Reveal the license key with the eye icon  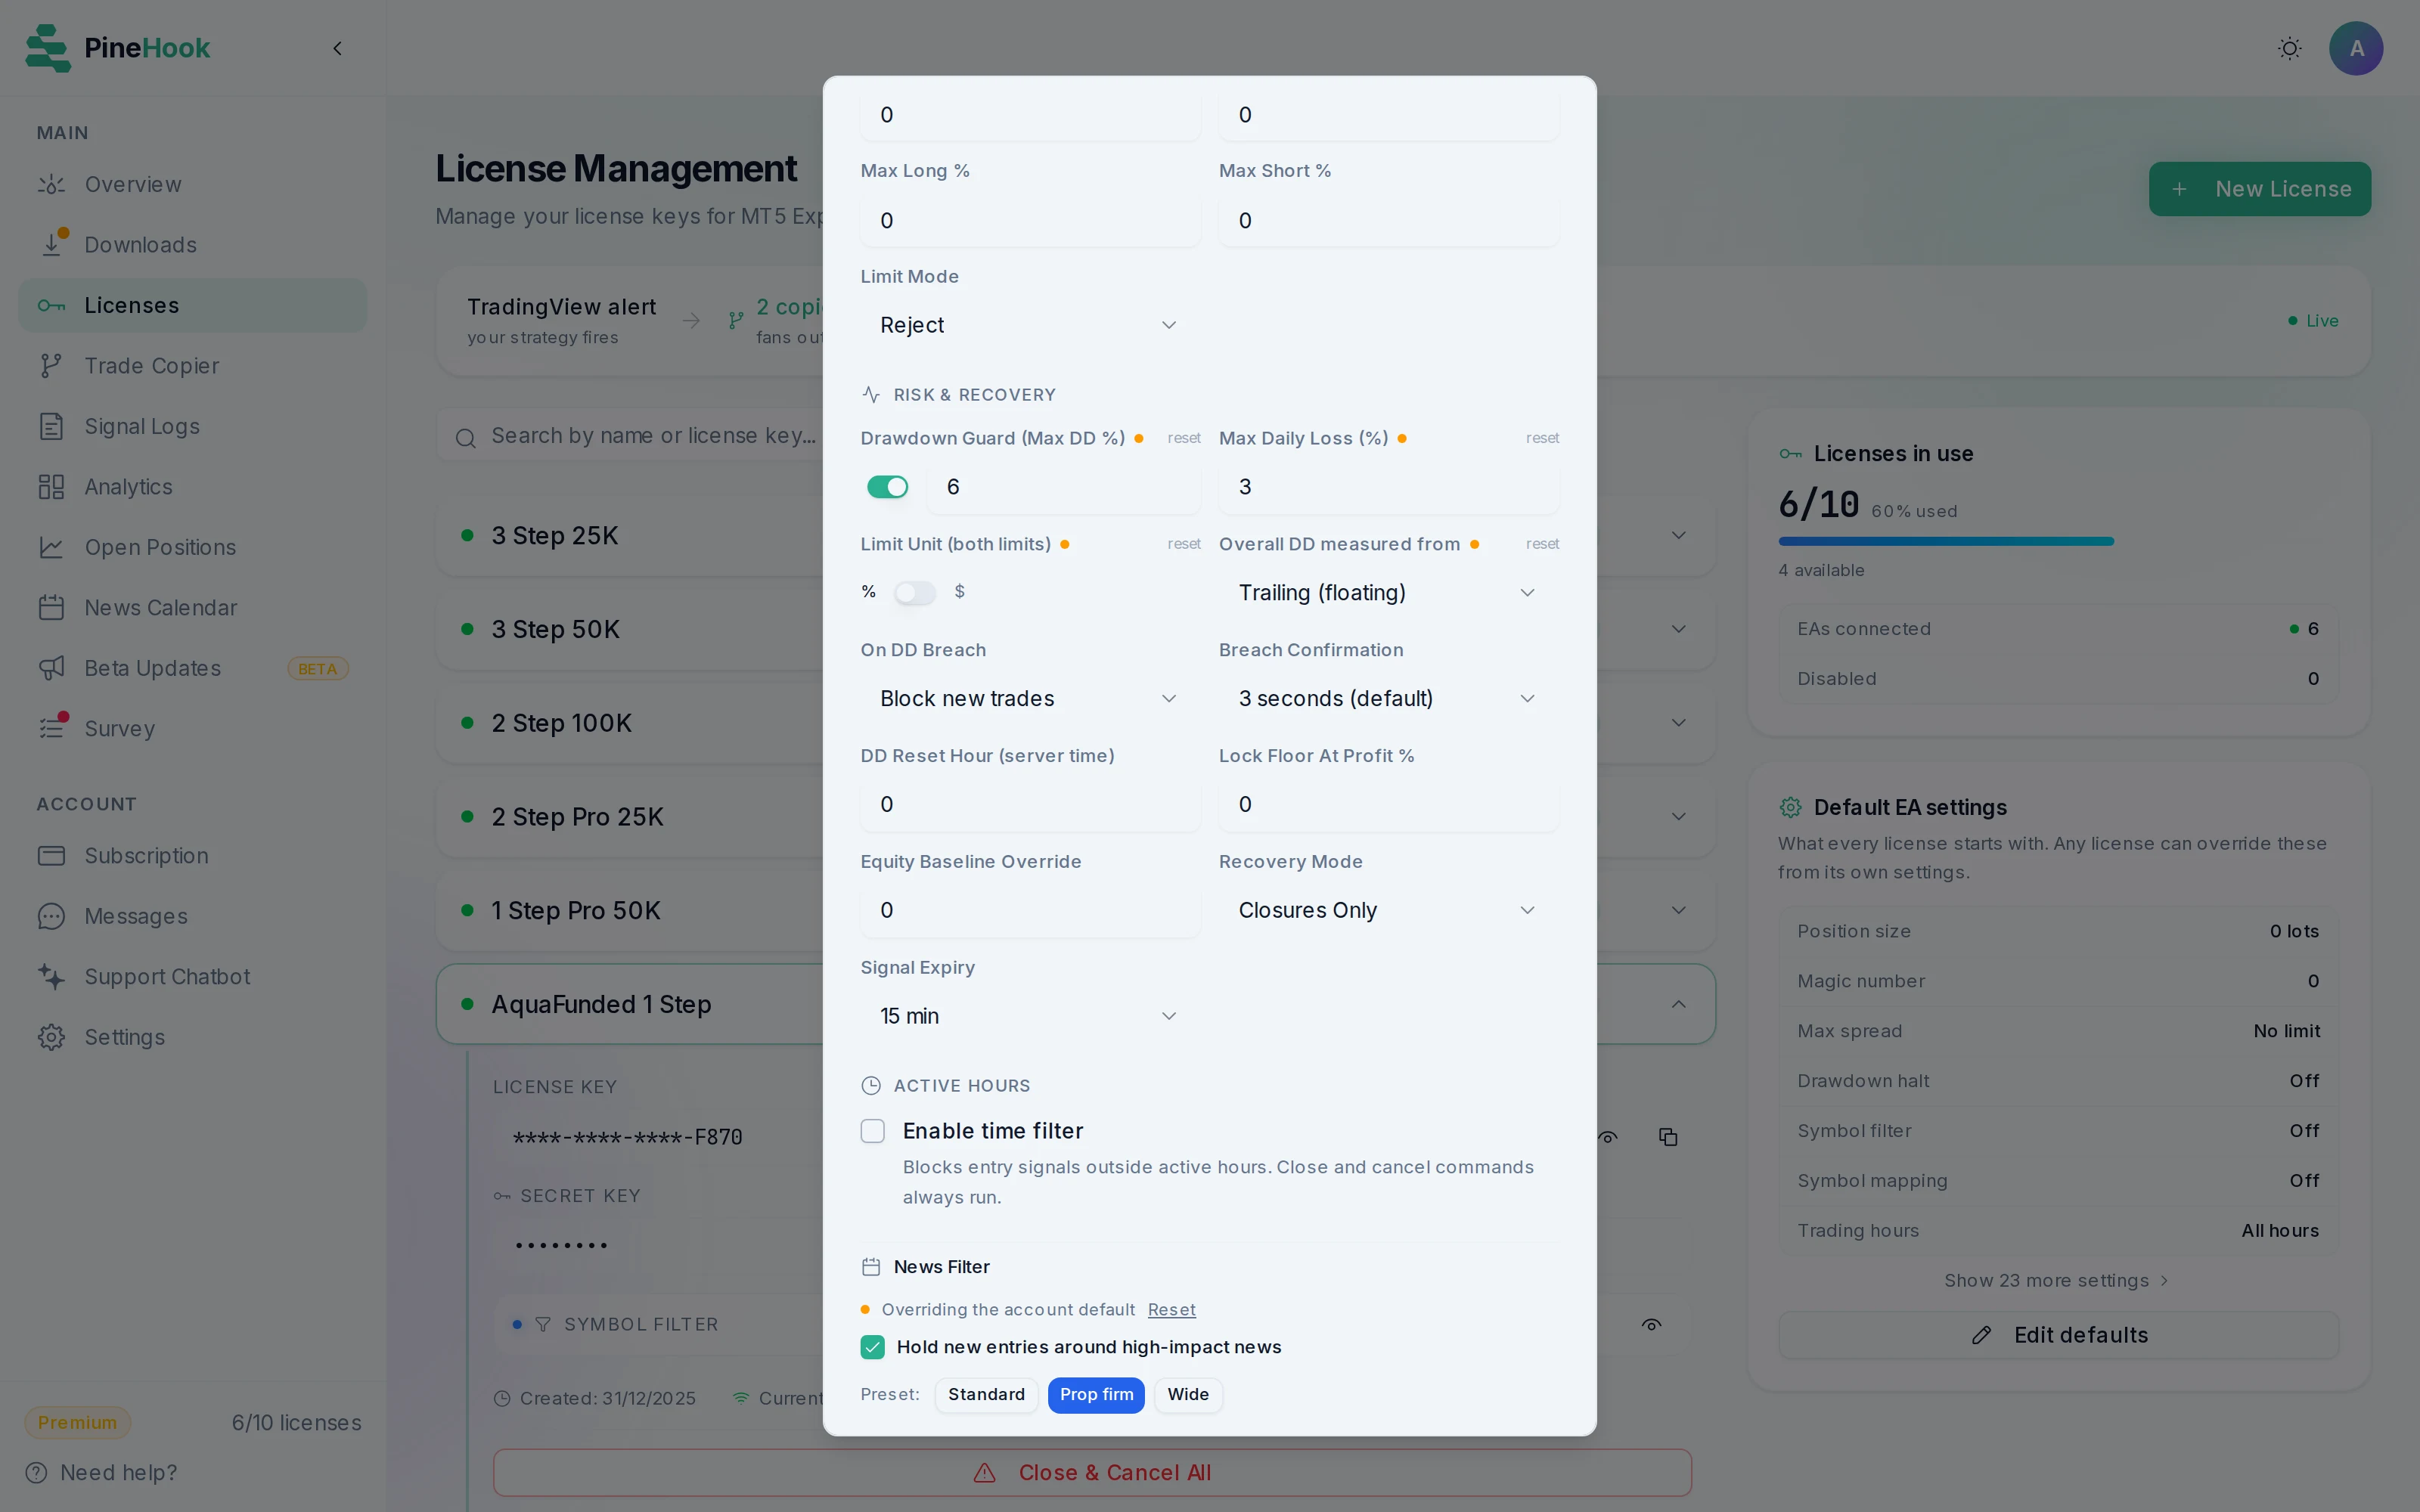pyautogui.click(x=1608, y=1137)
